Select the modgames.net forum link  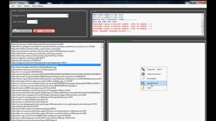(56, 58)
